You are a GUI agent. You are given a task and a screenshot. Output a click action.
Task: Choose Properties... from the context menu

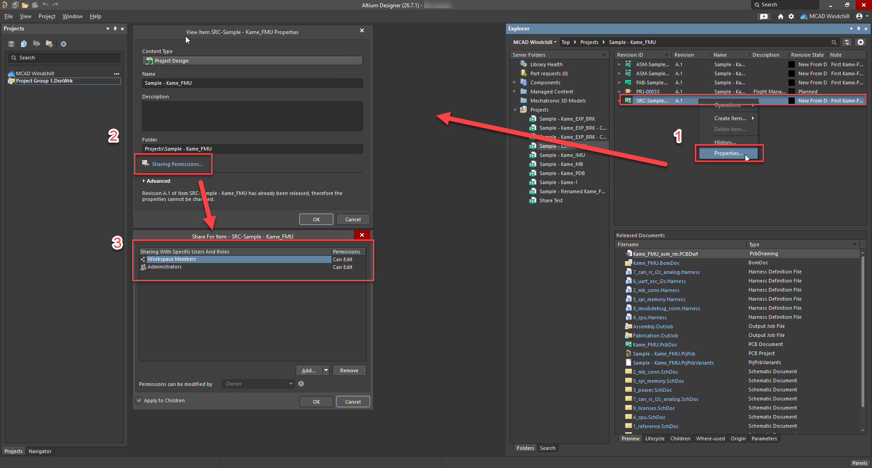(x=728, y=153)
